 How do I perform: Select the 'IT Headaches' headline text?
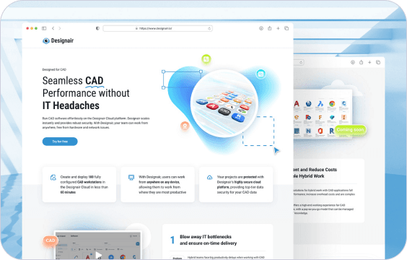click(x=71, y=105)
